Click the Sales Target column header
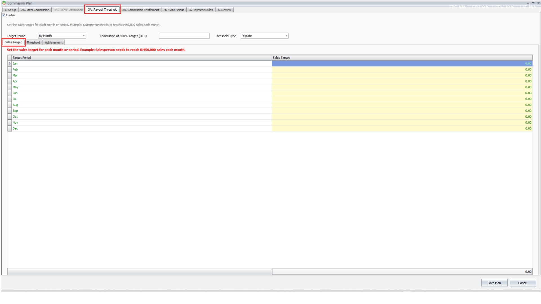 402,58
